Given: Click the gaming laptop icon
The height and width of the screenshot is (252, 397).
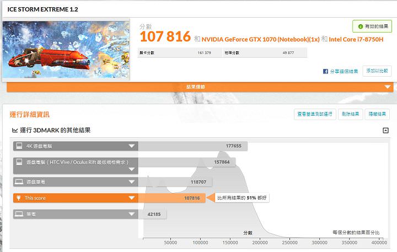Looking at the screenshot, I should click(19, 181).
